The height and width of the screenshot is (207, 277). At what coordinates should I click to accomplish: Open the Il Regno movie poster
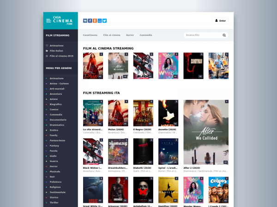(x=143, y=113)
